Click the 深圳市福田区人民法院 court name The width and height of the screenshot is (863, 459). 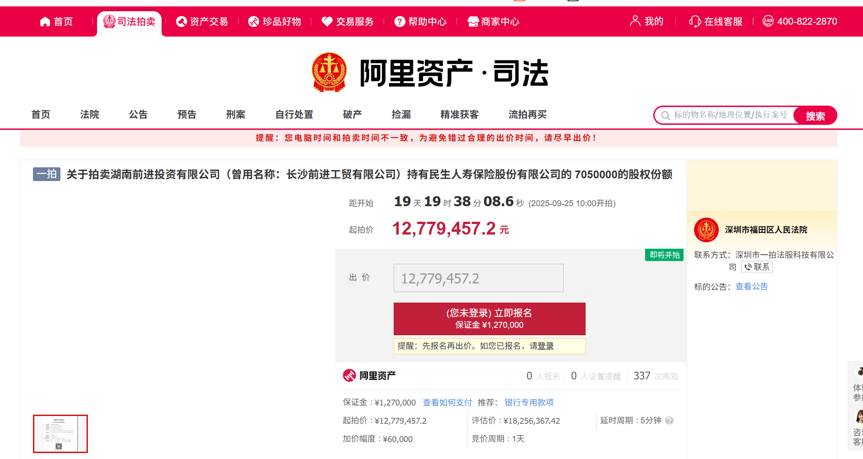point(766,230)
